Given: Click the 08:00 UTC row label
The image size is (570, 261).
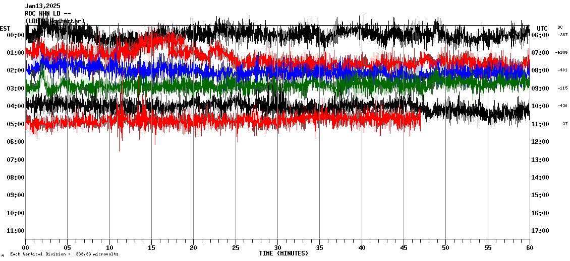Looking at the screenshot, I should [x=540, y=71].
